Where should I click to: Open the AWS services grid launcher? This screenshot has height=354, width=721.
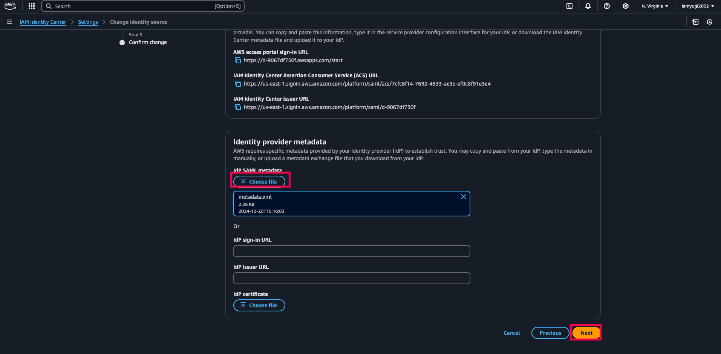click(x=31, y=6)
